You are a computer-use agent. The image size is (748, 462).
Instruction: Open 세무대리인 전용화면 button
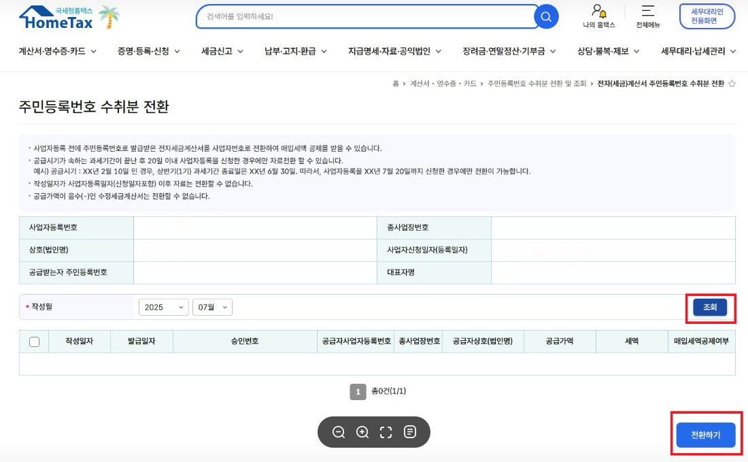(x=707, y=16)
